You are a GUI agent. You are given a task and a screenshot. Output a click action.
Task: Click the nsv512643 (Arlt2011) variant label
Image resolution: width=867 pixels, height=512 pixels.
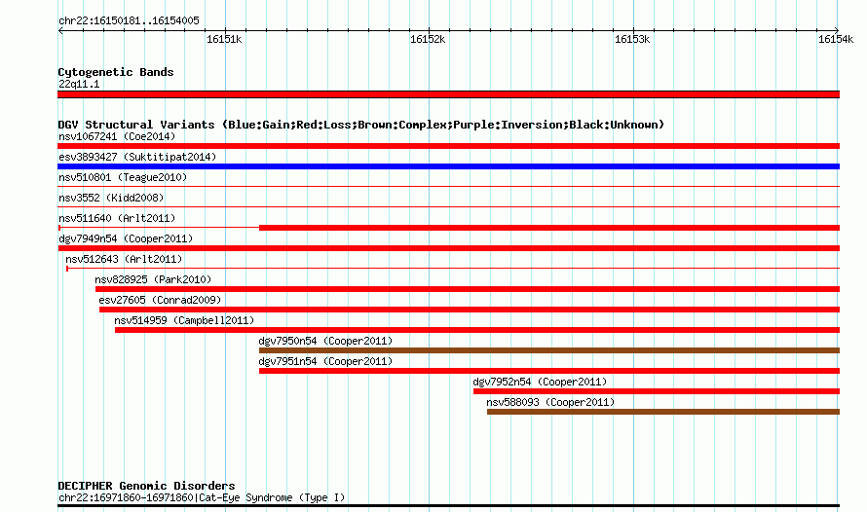pos(124,259)
